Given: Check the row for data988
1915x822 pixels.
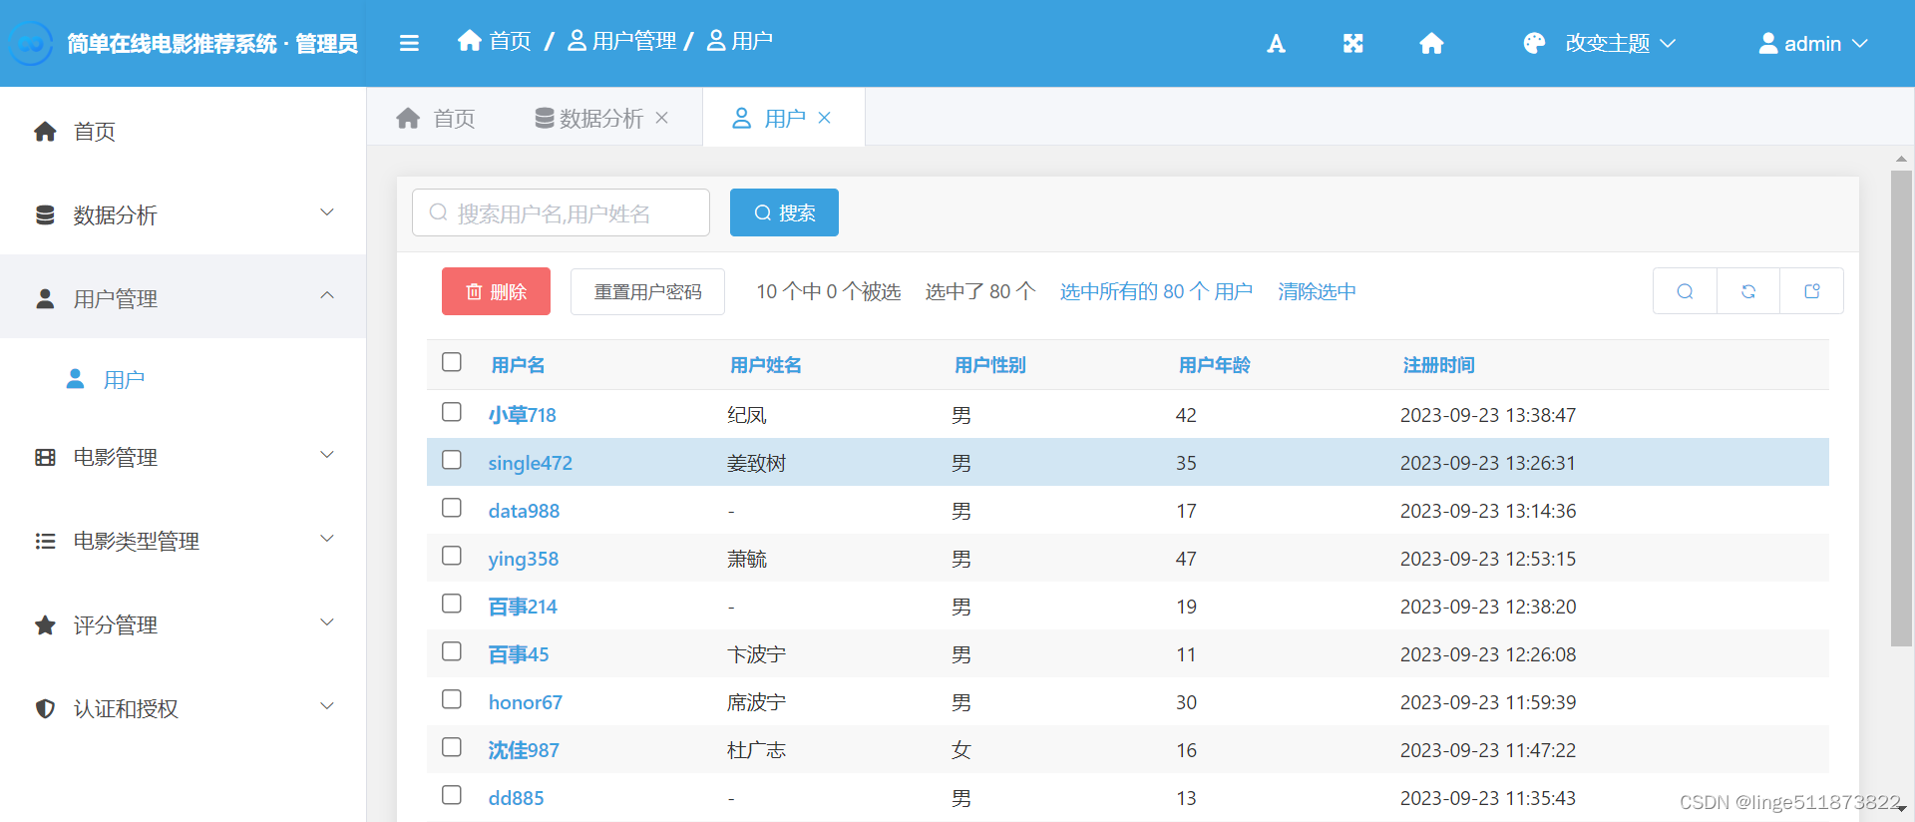Looking at the screenshot, I should [452, 508].
